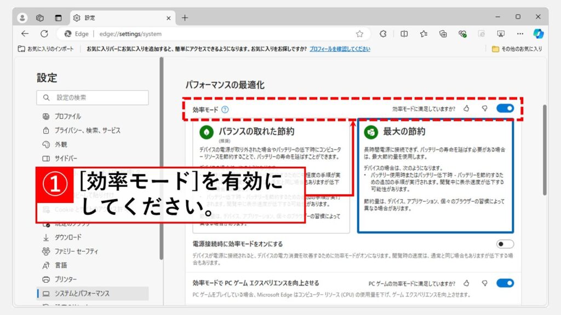
Task: Enable 電源接続時に効率モードをオンにする switch
Action: pyautogui.click(x=505, y=244)
